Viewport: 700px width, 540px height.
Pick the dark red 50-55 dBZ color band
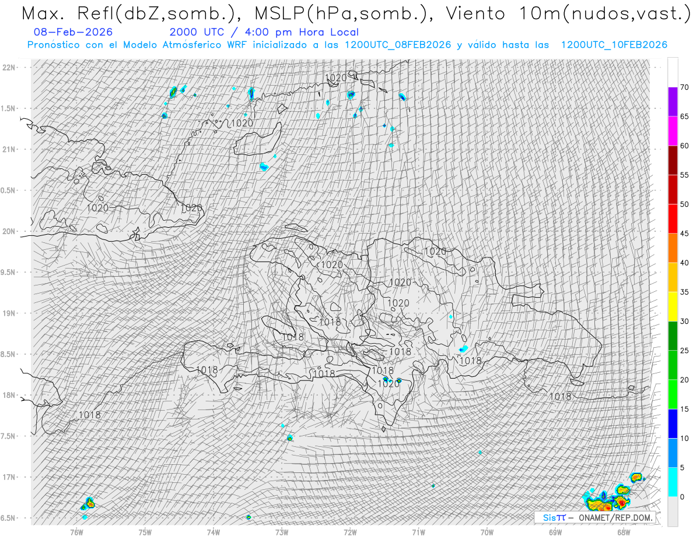point(673,189)
